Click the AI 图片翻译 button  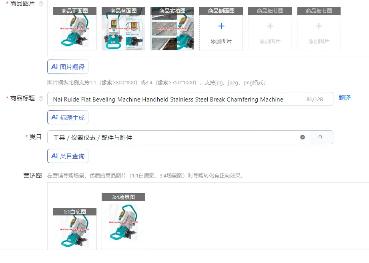click(68, 67)
